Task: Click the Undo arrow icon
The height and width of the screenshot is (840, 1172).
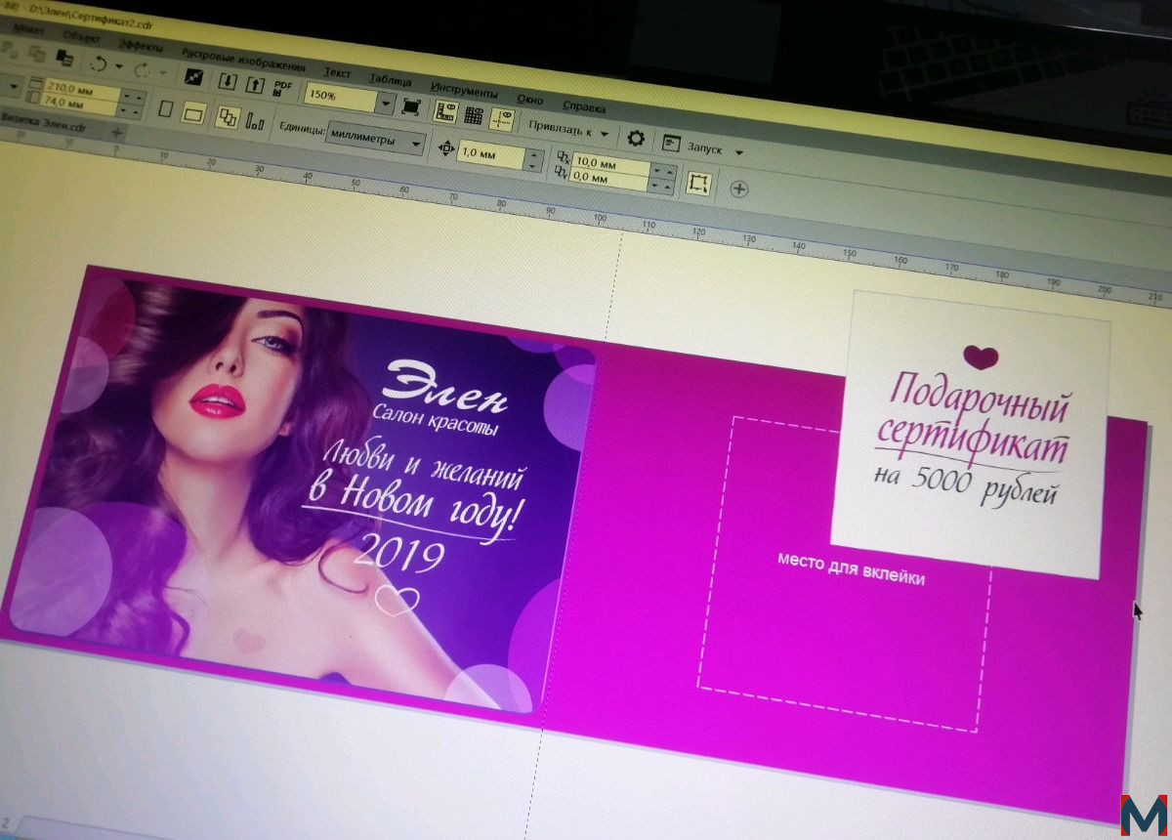Action: [x=98, y=63]
